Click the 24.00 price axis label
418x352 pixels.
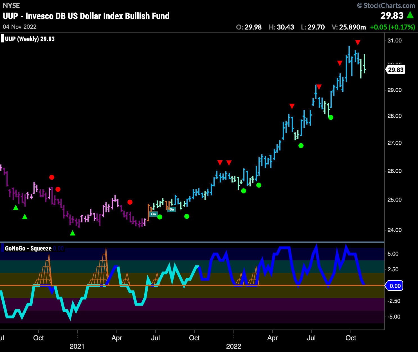pyautogui.click(x=395, y=230)
